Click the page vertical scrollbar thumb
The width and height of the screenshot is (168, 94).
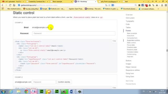pyautogui.click(x=167, y=50)
